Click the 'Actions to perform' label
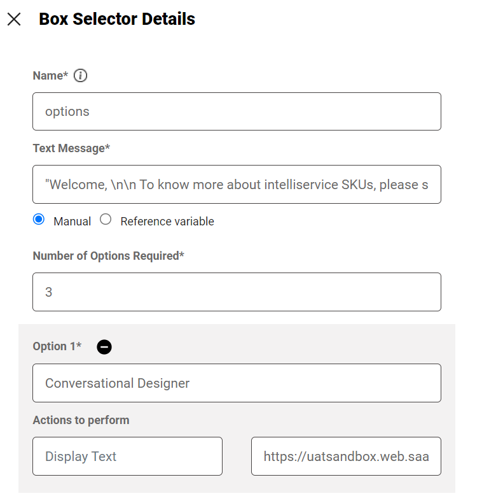Image resolution: width=489 pixels, height=496 pixels. (x=81, y=420)
